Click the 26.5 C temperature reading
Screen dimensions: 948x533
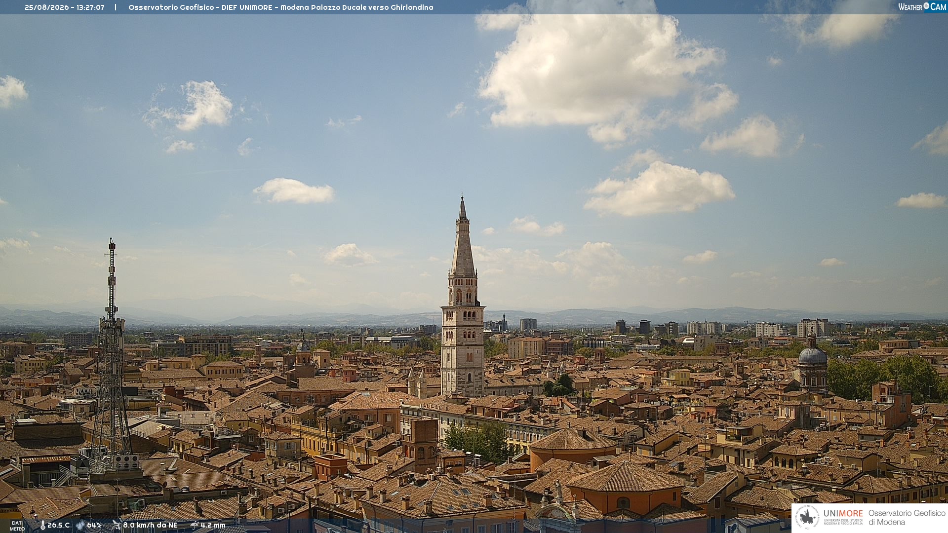tap(58, 525)
